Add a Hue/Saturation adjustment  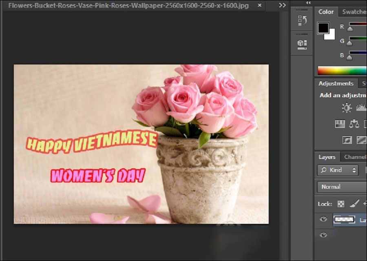(340, 123)
